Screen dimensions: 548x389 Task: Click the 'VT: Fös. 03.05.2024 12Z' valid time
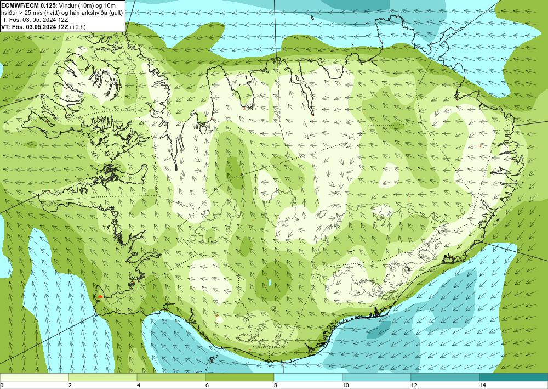(35, 26)
